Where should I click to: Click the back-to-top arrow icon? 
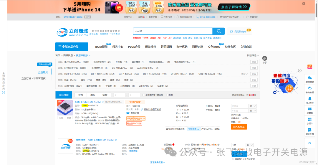point(310,143)
